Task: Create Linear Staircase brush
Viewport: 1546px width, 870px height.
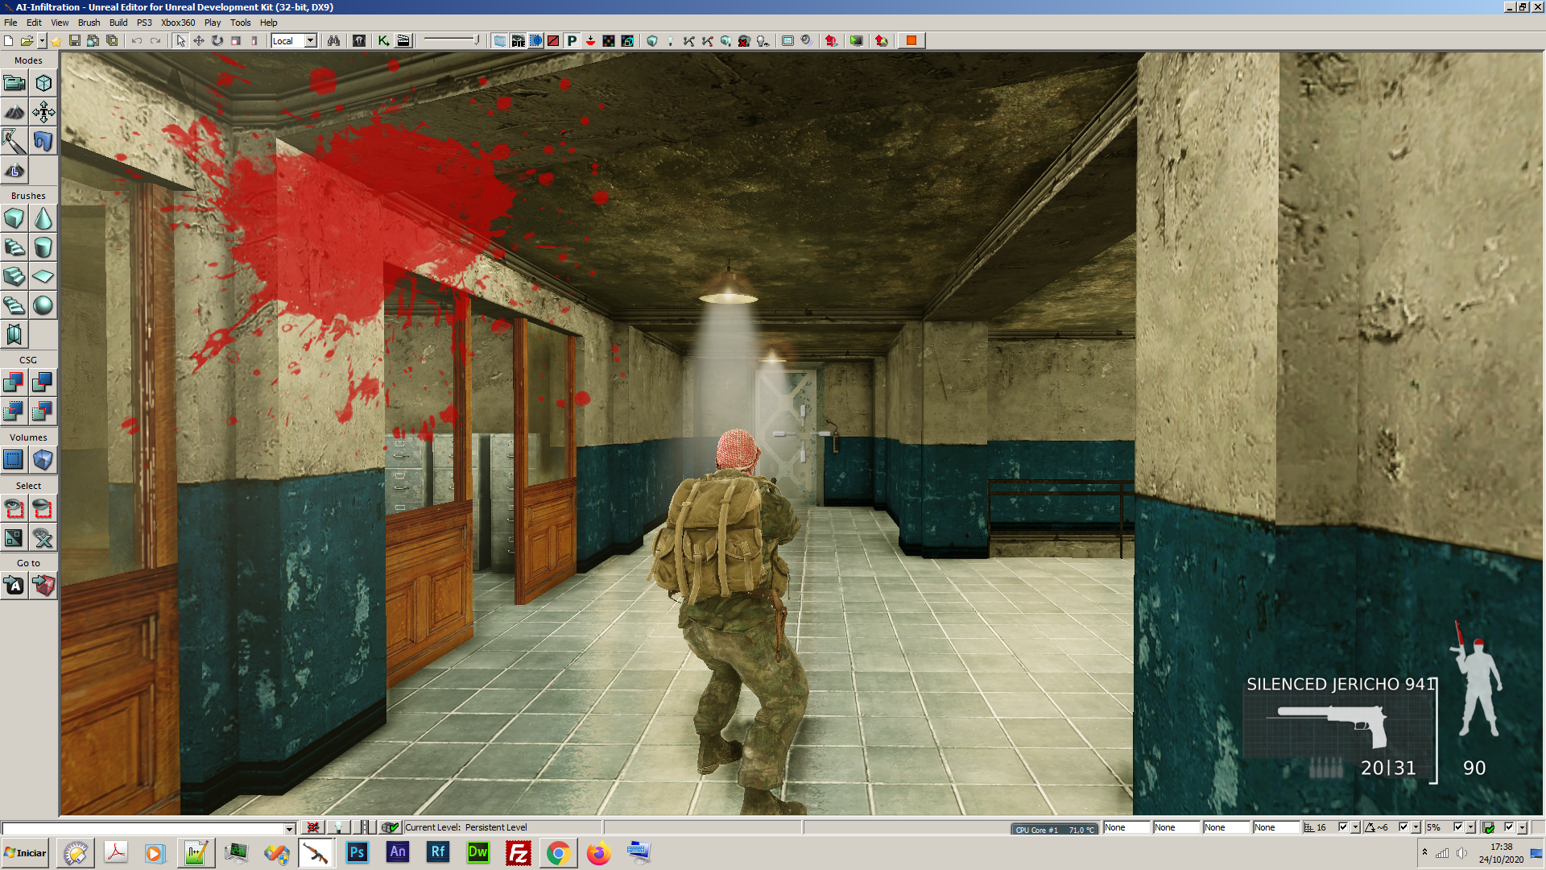Action: [x=14, y=276]
